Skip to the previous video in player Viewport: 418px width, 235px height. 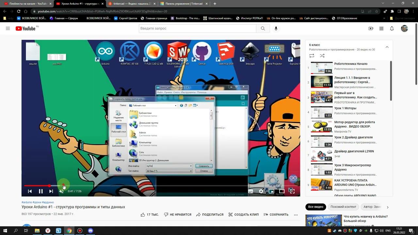coord(30,191)
